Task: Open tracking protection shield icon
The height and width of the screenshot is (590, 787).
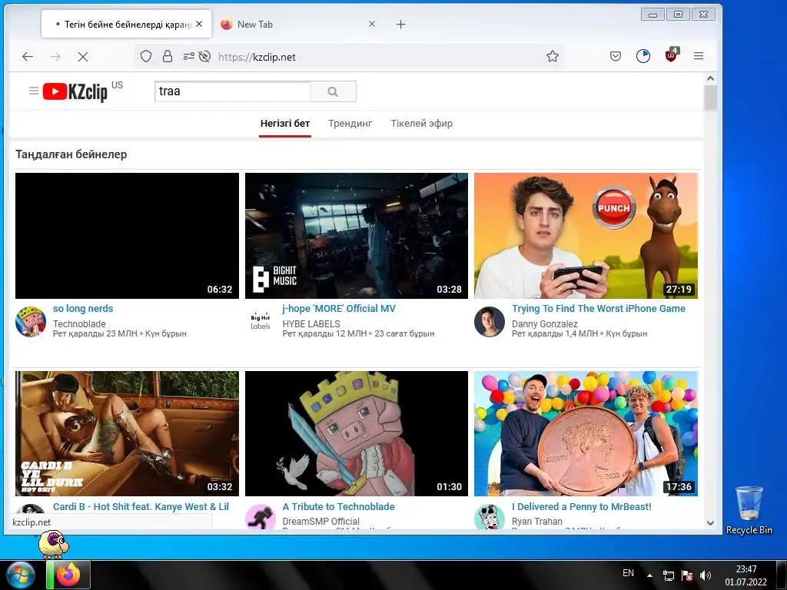Action: click(145, 56)
